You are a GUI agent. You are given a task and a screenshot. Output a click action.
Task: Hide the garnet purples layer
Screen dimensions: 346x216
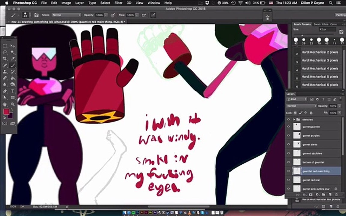[x=288, y=136]
